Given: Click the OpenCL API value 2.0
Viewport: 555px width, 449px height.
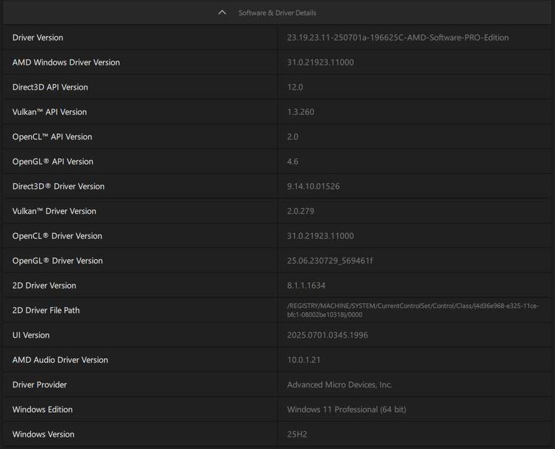Looking at the screenshot, I should [x=293, y=136].
